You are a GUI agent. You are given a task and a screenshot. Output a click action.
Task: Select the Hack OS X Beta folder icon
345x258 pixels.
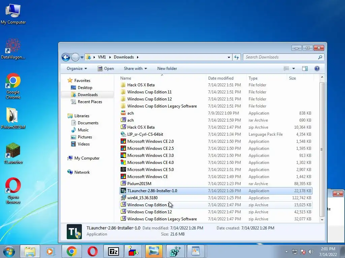123,85
